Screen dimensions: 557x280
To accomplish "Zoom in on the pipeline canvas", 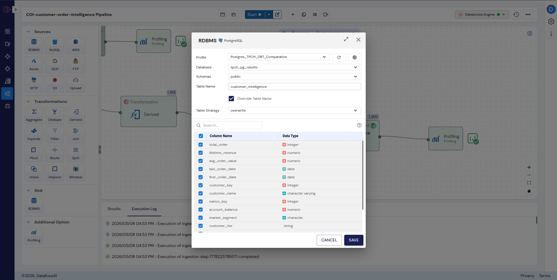I will [529, 167].
